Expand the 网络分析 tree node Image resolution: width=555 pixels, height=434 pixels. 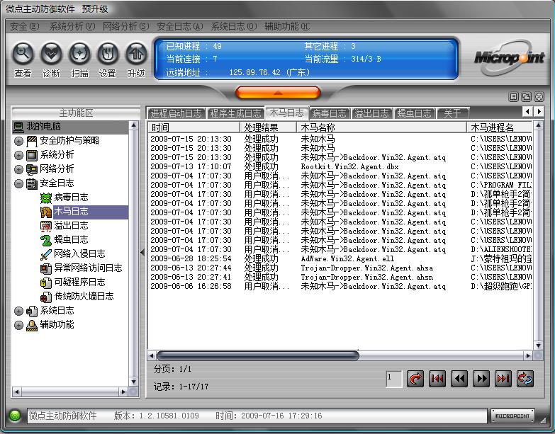pos(18,169)
